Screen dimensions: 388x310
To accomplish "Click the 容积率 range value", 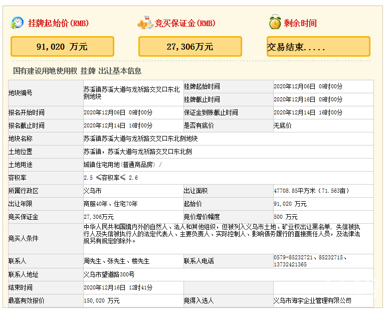I will click(111, 178).
